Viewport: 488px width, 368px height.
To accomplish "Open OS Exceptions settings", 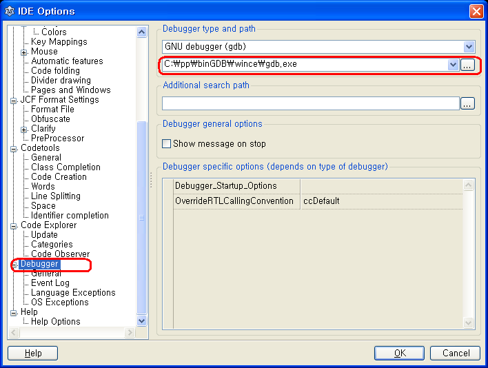I will click(60, 302).
